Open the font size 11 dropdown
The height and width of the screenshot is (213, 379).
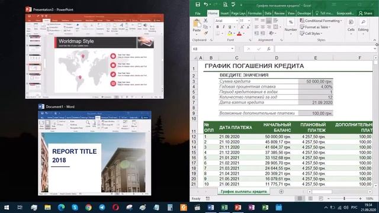pos(249,21)
